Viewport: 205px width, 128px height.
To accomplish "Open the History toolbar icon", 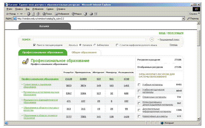I will point(85,14).
